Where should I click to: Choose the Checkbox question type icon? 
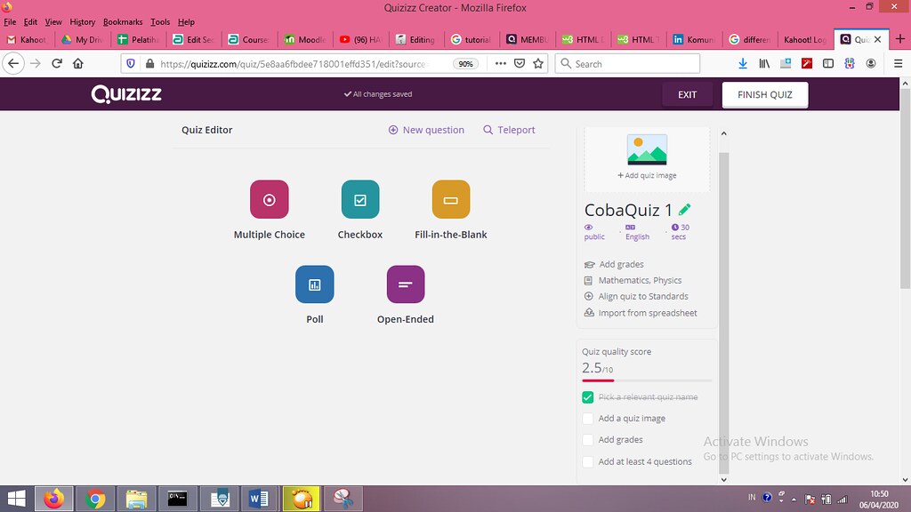(x=360, y=199)
